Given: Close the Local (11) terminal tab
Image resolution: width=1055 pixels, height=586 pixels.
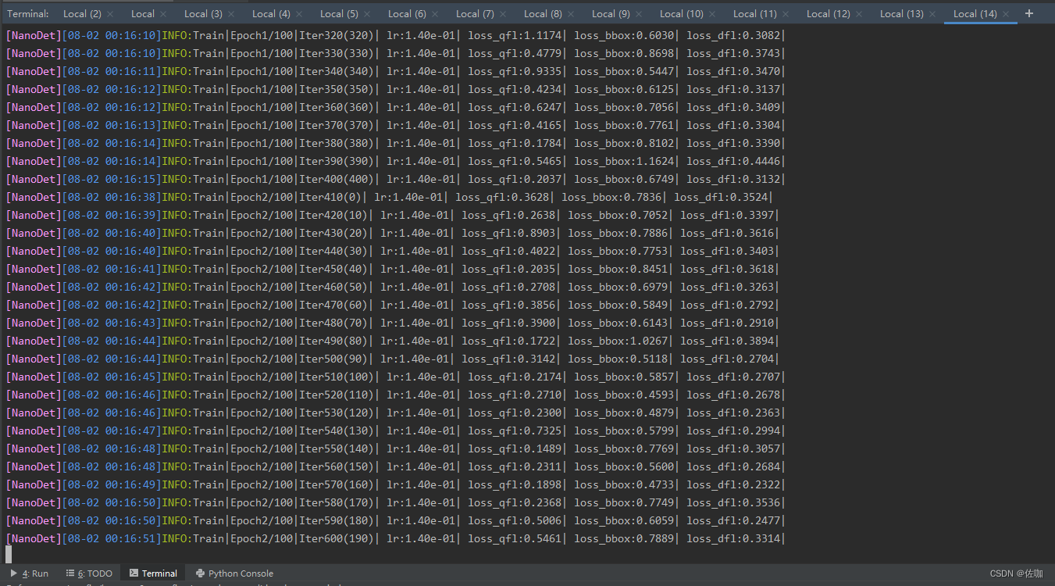Looking at the screenshot, I should click(786, 14).
